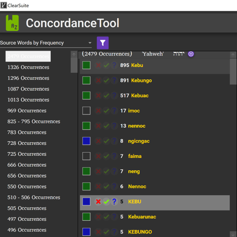Mark Kebu as questionable with question mark
The image size is (237, 237).
[x=114, y=65]
